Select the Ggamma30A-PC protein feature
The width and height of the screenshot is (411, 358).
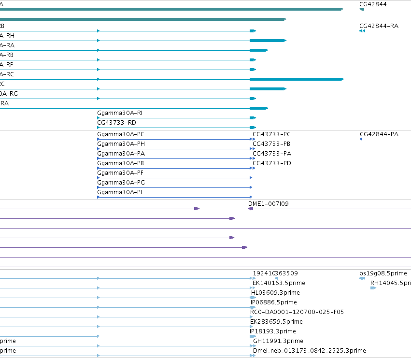[x=174, y=139]
